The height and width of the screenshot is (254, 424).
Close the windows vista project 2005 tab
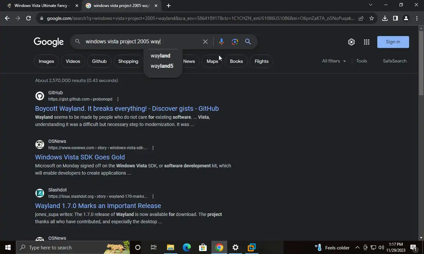156,6
